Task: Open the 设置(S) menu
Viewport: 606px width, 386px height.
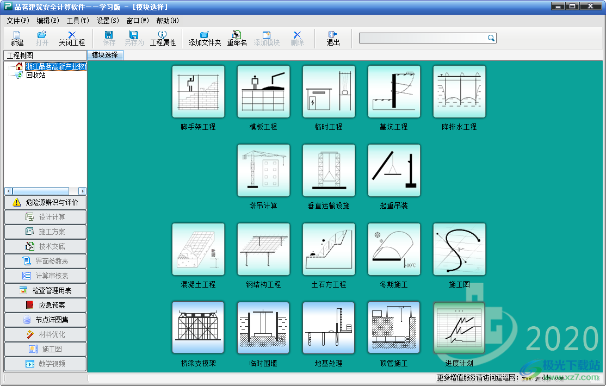Action: click(x=107, y=21)
